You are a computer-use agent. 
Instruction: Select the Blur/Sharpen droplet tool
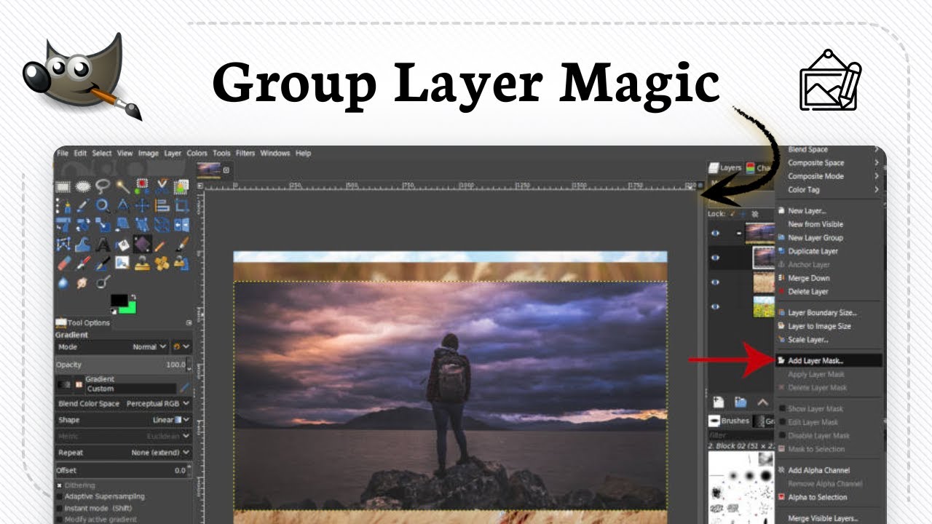[x=63, y=282]
